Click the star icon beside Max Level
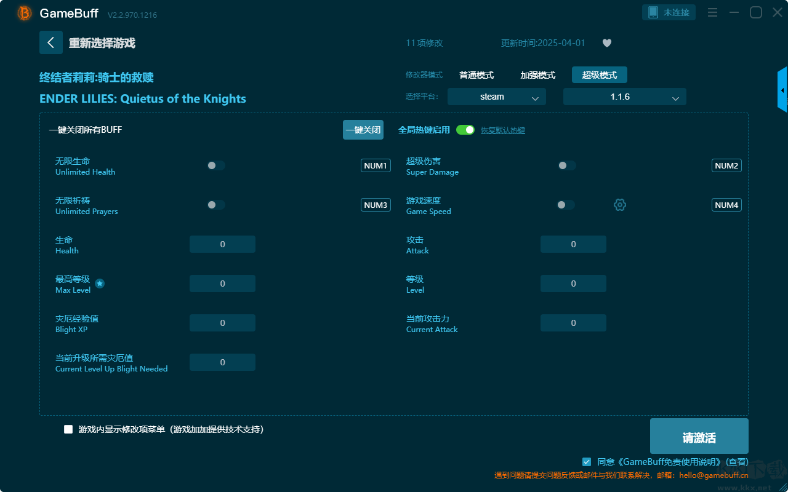The height and width of the screenshot is (492, 788). click(100, 284)
